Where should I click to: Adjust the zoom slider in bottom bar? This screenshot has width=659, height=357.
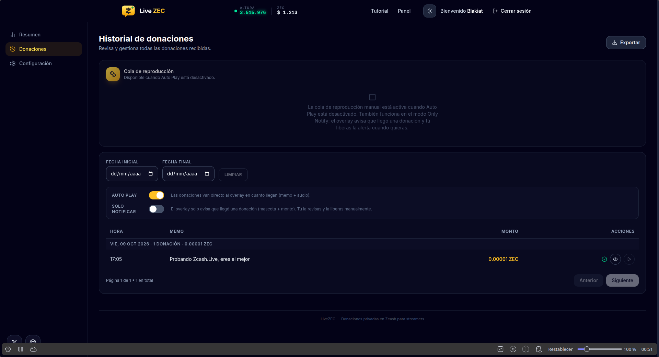(x=599, y=349)
